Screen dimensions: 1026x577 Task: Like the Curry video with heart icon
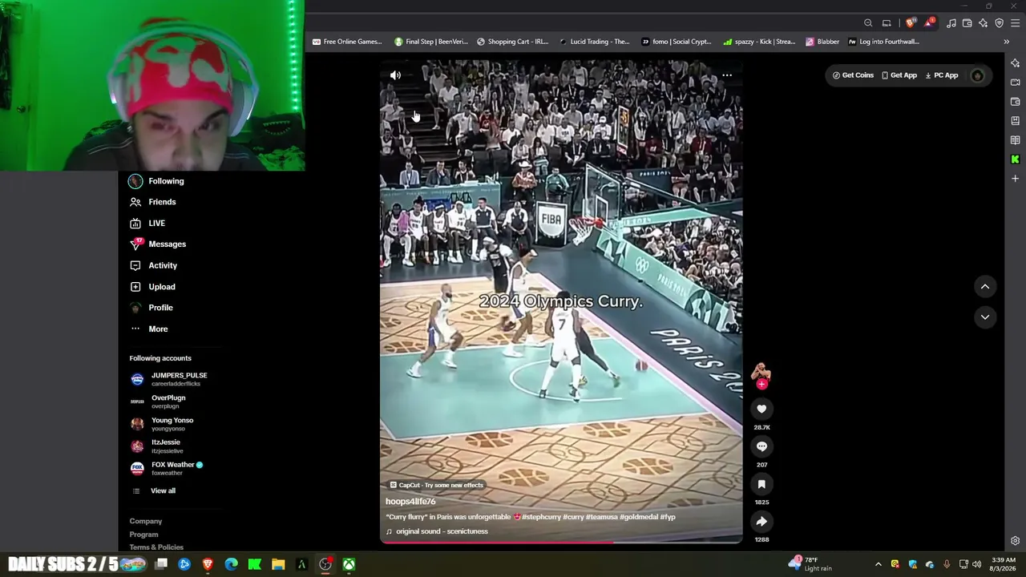pyautogui.click(x=761, y=409)
